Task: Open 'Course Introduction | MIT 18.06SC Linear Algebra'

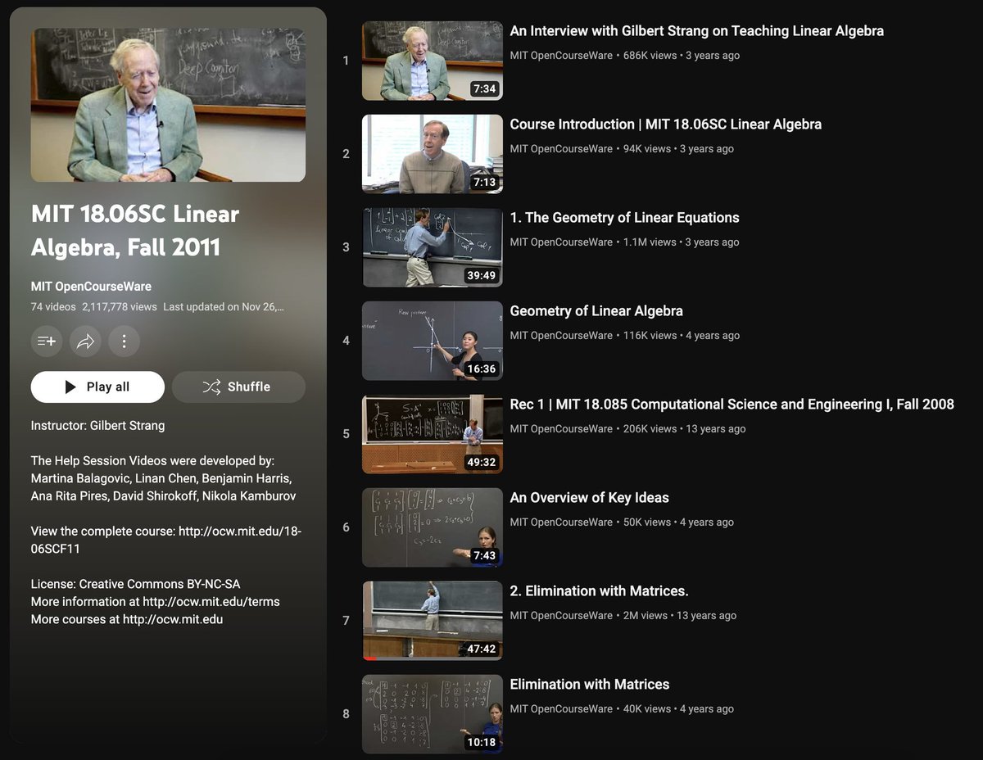Action: [665, 124]
